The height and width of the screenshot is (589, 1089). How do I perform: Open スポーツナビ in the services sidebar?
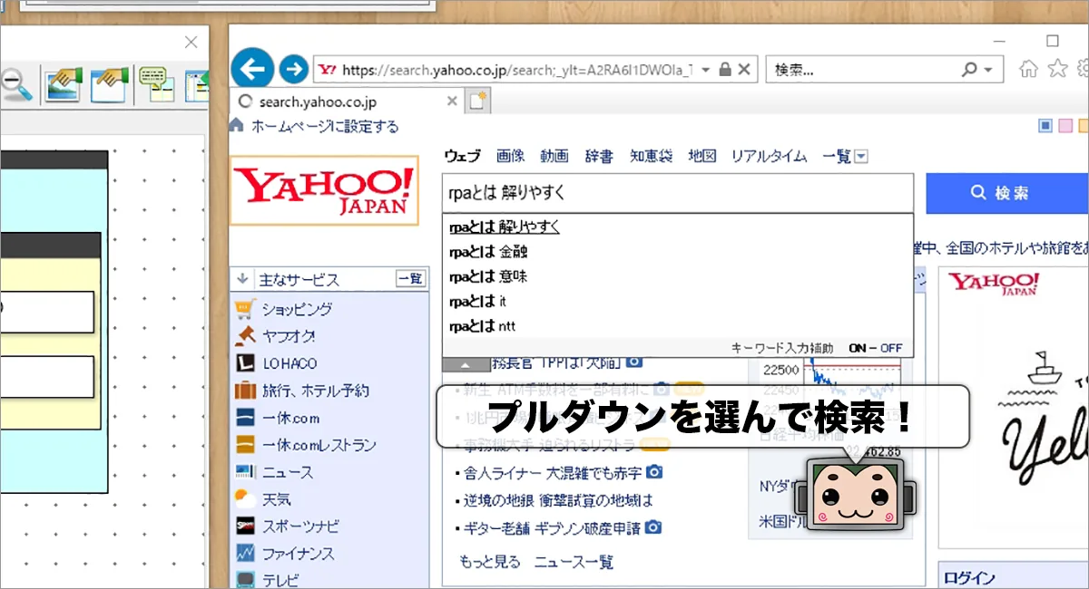[x=300, y=526]
